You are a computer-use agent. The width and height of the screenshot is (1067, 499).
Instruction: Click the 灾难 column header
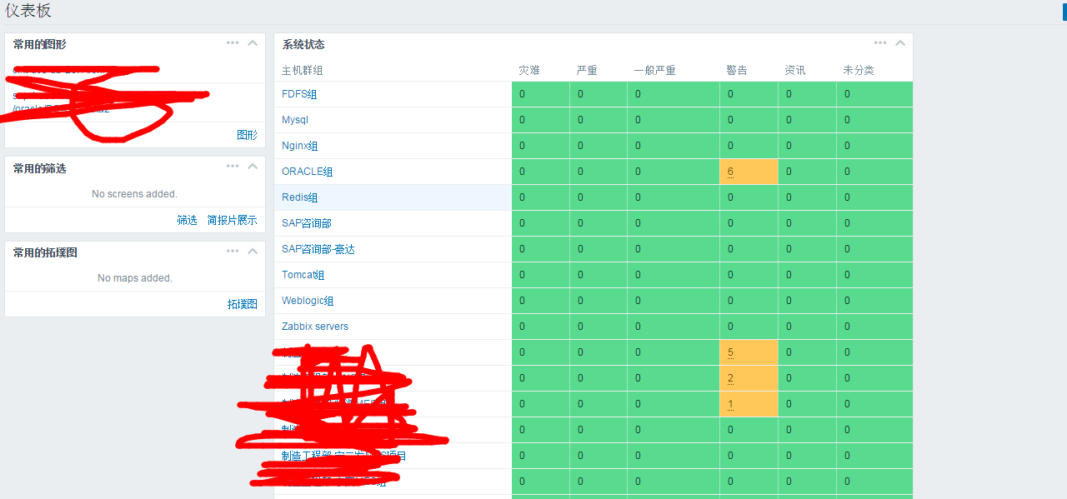(529, 70)
